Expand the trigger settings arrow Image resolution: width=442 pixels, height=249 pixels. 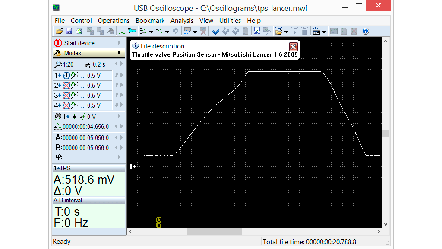[119, 116]
